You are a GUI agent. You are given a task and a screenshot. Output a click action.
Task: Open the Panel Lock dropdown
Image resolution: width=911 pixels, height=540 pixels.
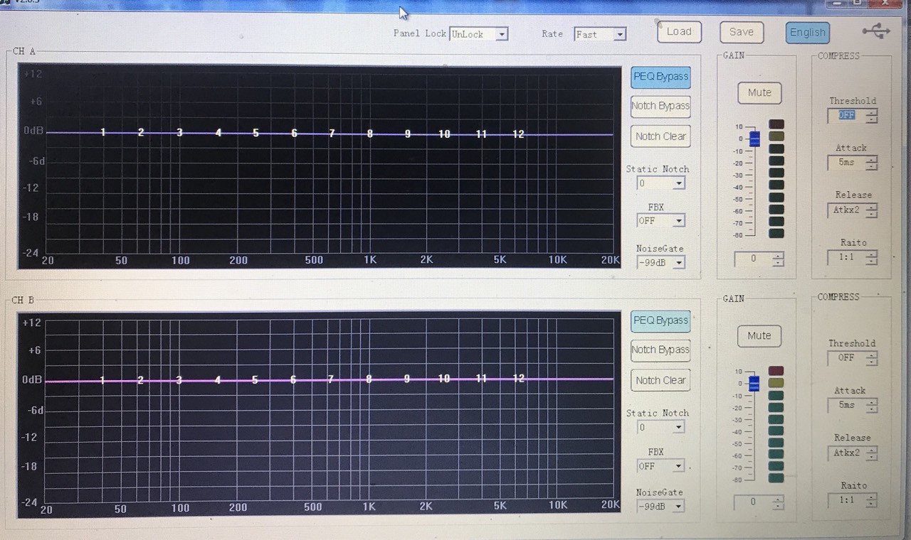click(x=502, y=34)
